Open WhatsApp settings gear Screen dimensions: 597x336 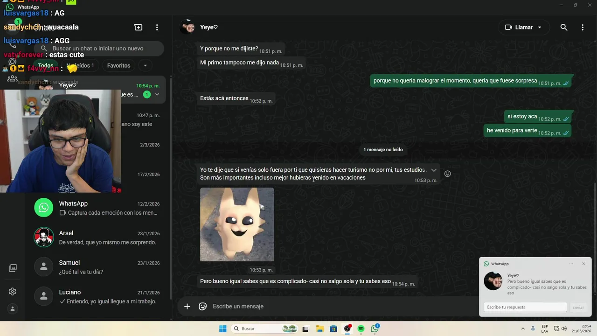(13, 292)
